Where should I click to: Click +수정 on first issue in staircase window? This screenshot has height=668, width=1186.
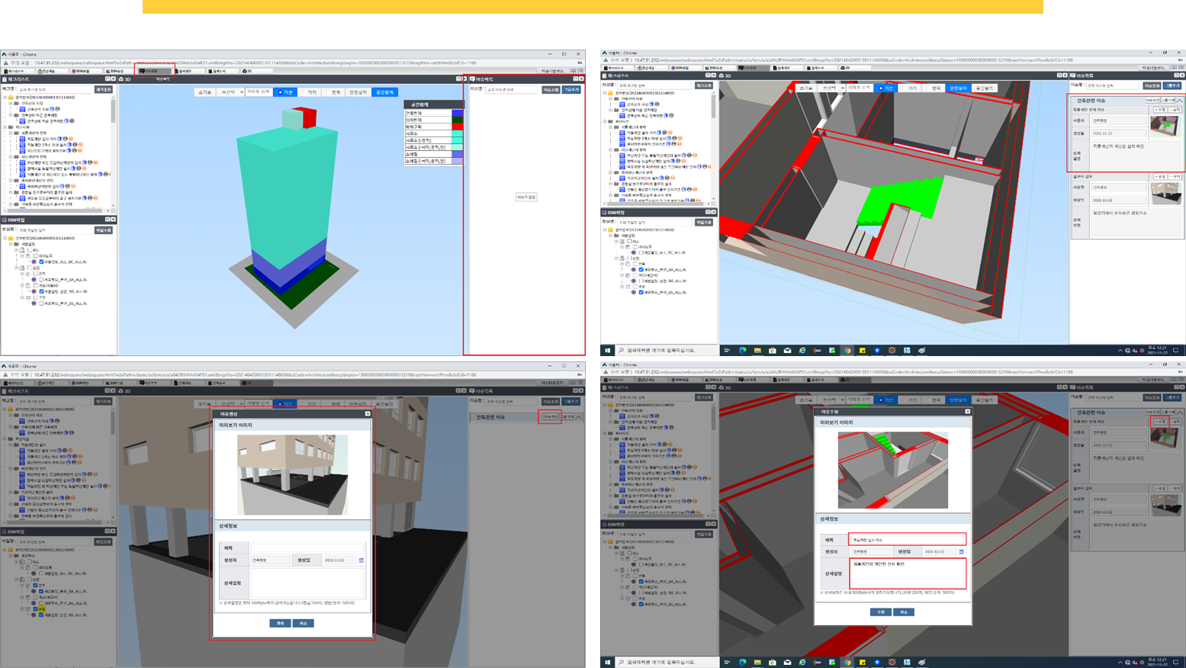click(x=1160, y=110)
